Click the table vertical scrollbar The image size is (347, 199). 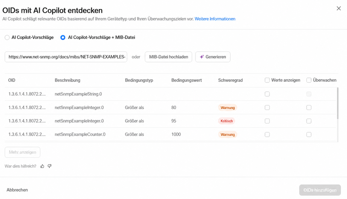(x=337, y=103)
